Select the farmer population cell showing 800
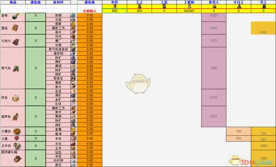The image size is (276, 167). coord(115,11)
